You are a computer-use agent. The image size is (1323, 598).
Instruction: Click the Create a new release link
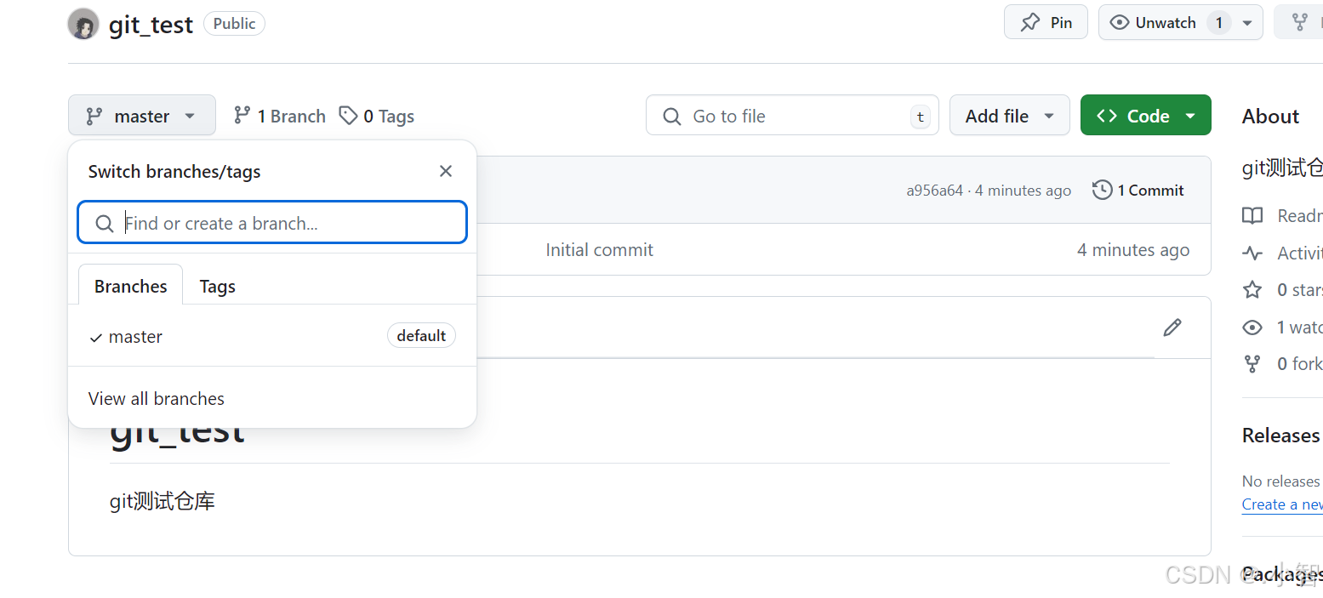point(1282,504)
